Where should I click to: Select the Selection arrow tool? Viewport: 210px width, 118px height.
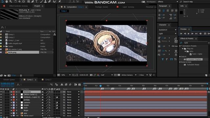pyautogui.click(x=3, y=1)
